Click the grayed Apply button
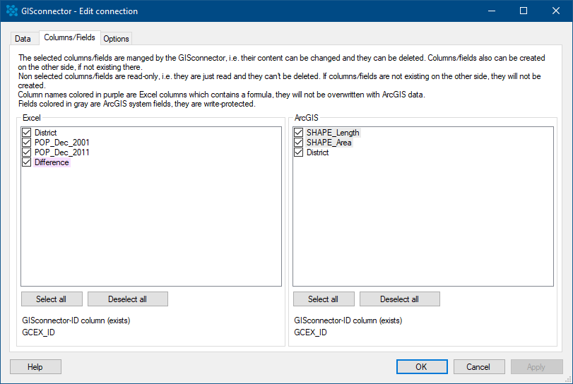573x384 pixels. (x=536, y=367)
